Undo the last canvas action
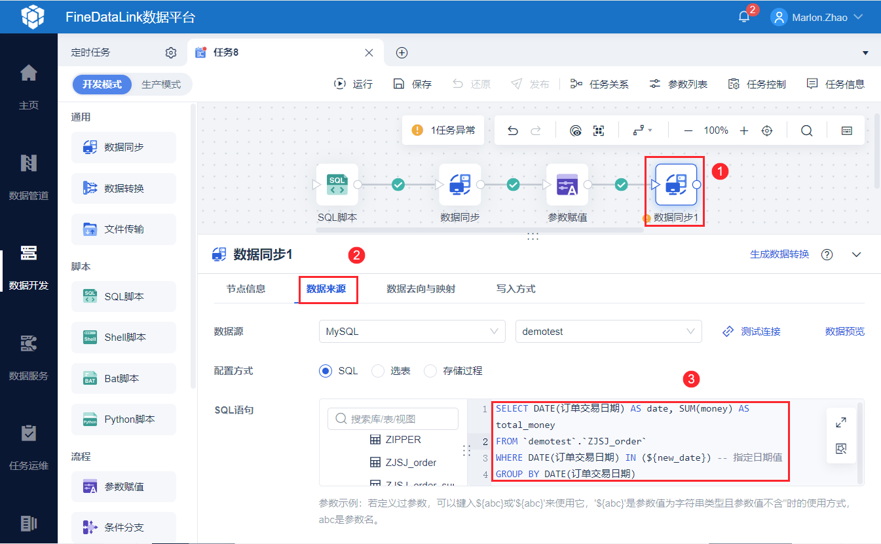 pyautogui.click(x=513, y=130)
